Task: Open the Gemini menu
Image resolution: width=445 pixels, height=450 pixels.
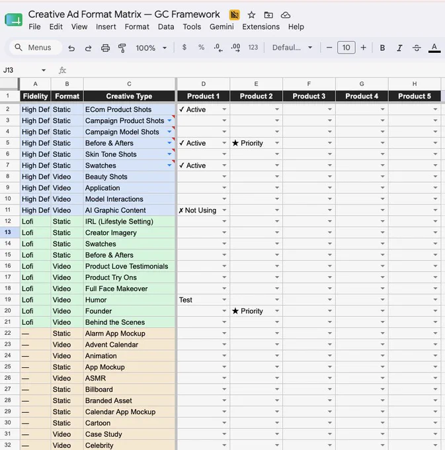Action: 222,26
